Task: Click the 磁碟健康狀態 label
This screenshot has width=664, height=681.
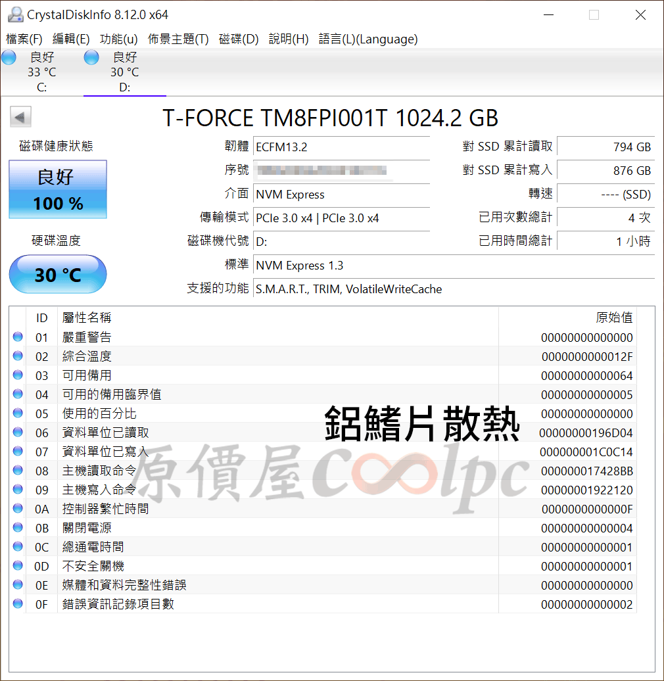Action: tap(56, 146)
